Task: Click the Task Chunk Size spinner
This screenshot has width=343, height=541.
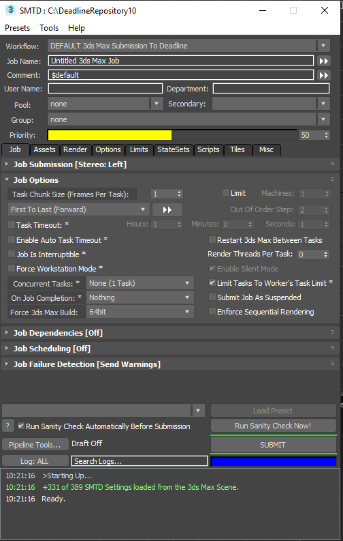Action: pos(167,194)
